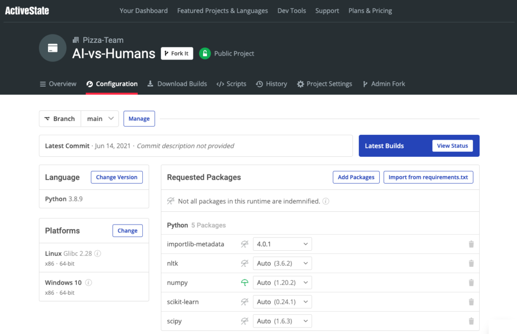
Task: Click the Pizza-Team organization link
Action: (103, 40)
